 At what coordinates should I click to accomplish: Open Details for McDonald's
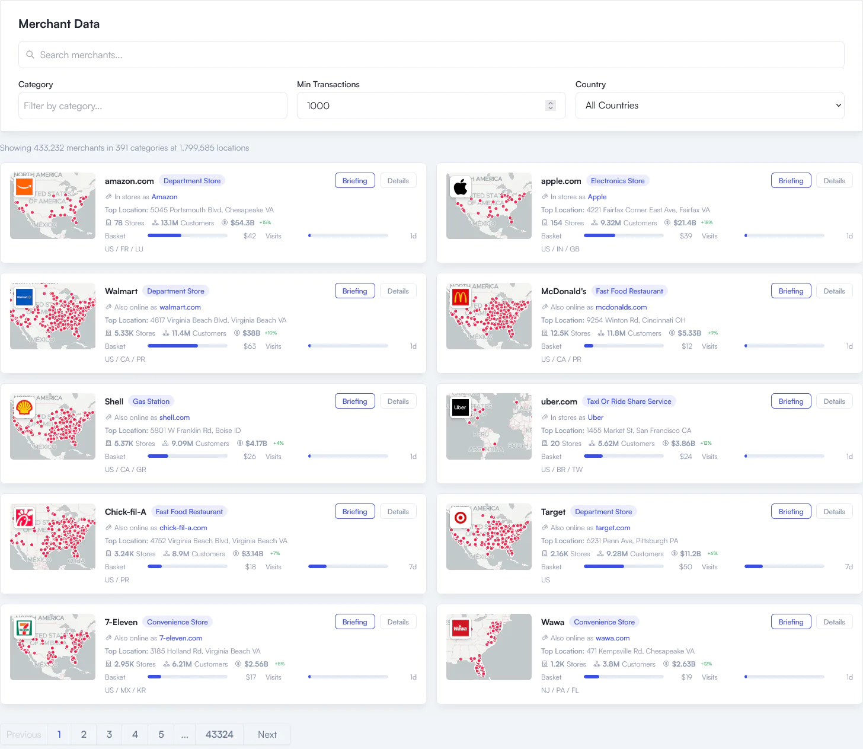pyautogui.click(x=834, y=291)
